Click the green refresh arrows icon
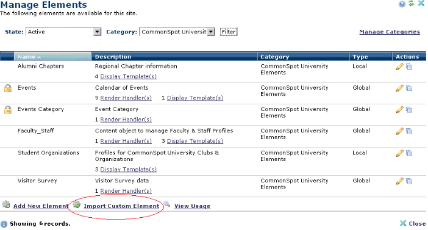 [411, 4]
